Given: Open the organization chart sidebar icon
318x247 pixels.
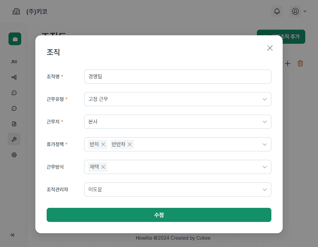Looking at the screenshot, I should click(14, 77).
